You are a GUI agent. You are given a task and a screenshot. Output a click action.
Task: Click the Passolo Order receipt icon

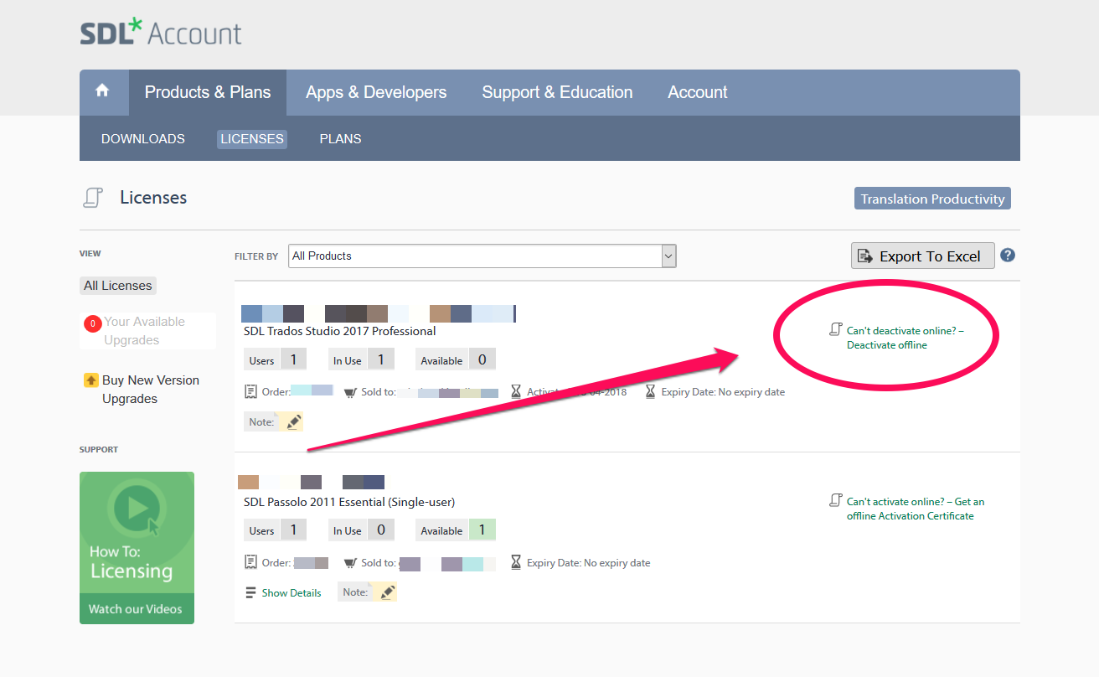(250, 562)
